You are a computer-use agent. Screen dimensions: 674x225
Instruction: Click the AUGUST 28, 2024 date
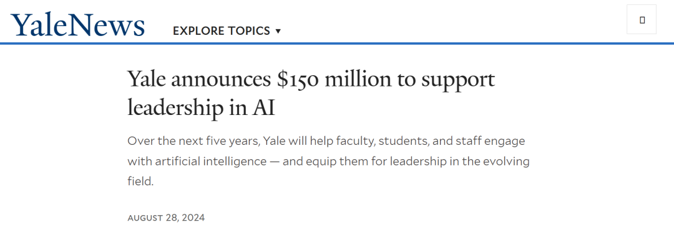pos(166,218)
